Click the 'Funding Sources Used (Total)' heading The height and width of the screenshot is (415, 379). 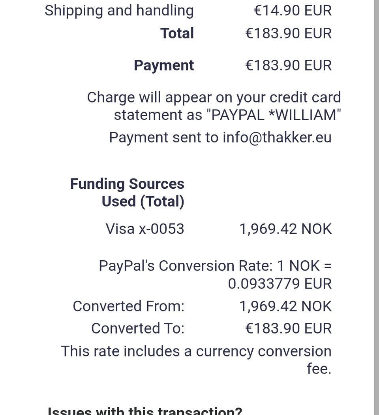[127, 193]
